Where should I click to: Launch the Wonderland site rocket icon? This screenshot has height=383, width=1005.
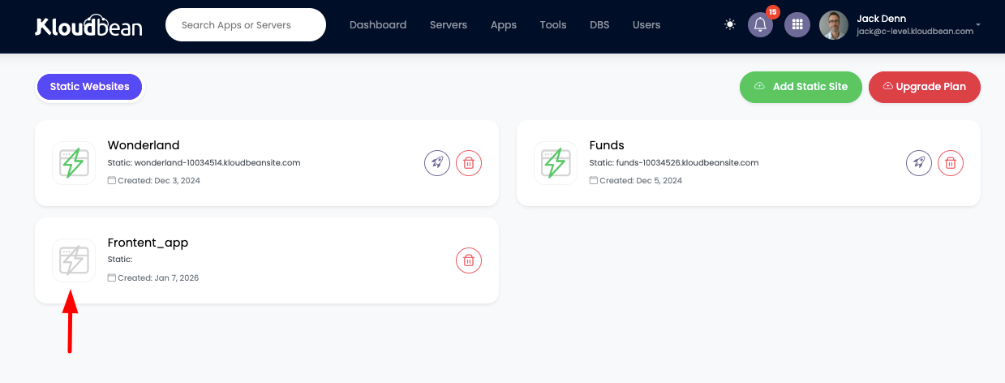pos(437,163)
